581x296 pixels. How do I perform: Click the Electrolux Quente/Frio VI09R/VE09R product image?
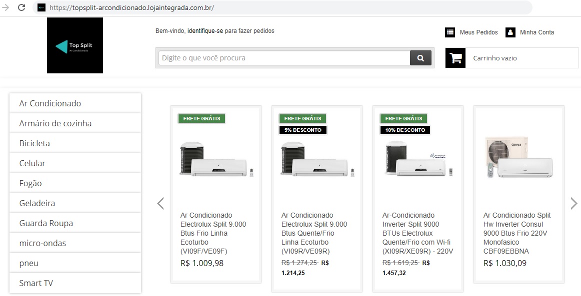pos(317,160)
